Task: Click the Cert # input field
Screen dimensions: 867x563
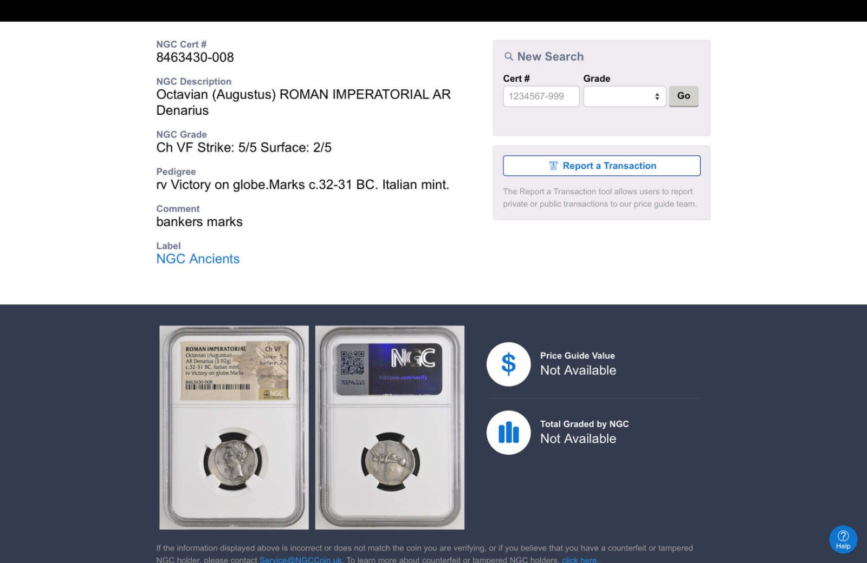Action: (541, 96)
